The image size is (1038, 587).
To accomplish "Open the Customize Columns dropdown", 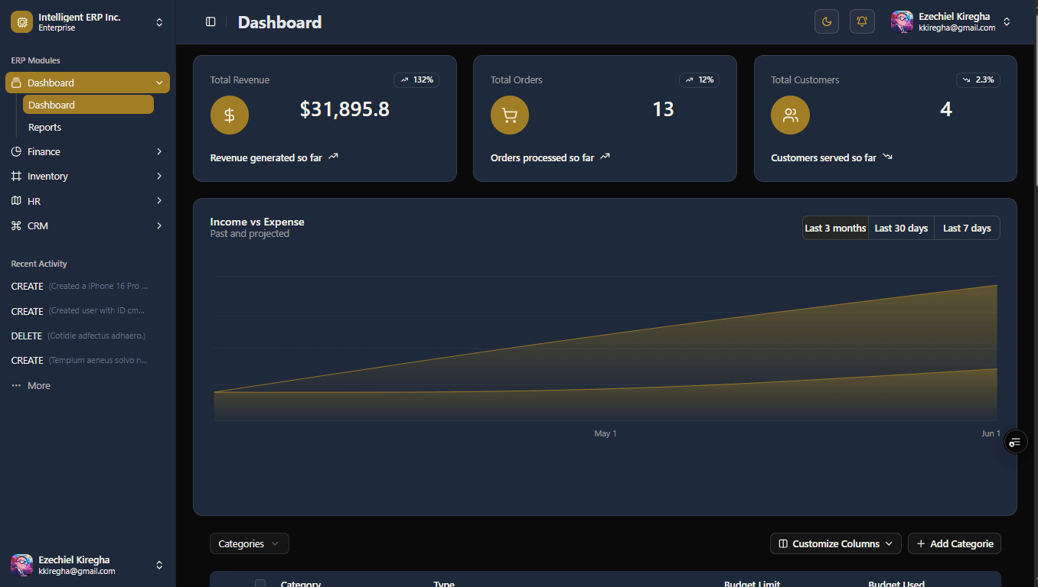I will [x=835, y=543].
